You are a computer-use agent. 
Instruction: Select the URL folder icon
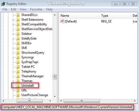click(18, 90)
